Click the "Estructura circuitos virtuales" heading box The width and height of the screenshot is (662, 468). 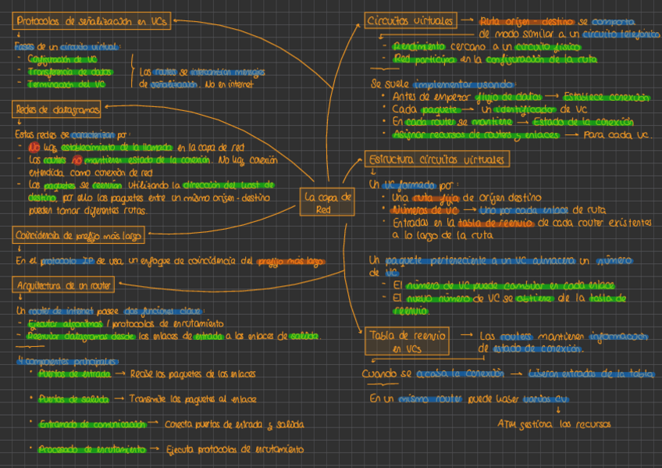tap(439, 159)
